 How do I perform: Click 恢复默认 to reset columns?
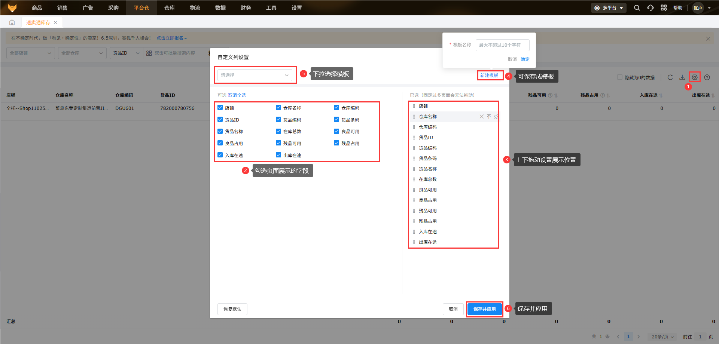click(232, 309)
